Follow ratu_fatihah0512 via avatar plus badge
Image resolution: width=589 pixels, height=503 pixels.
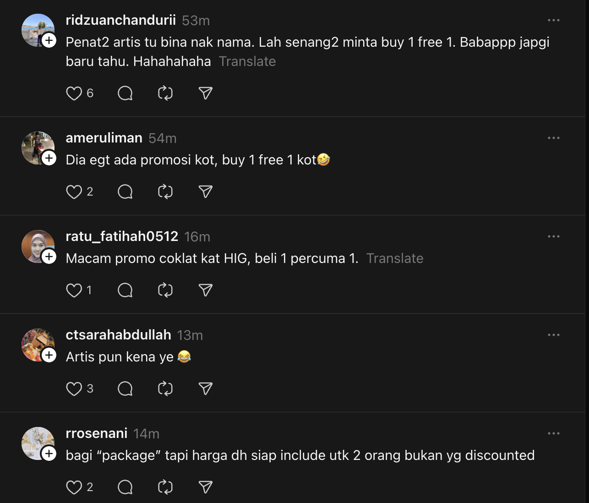pos(49,257)
